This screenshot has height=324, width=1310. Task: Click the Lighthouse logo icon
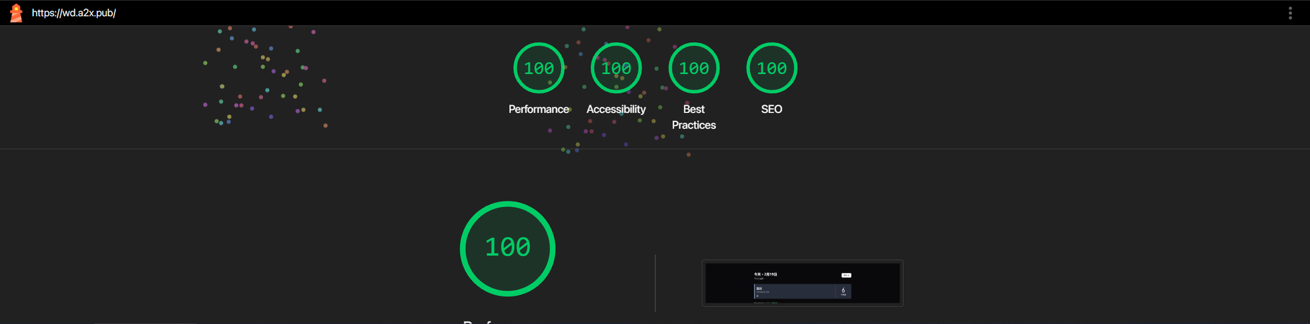(x=16, y=13)
